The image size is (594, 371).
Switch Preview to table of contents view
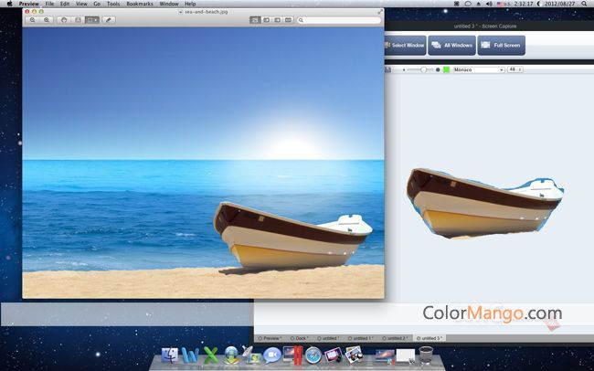pyautogui.click(x=277, y=20)
